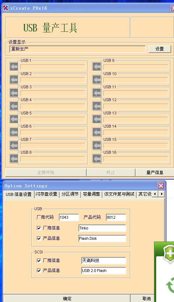Open the 容量调整 tab
This screenshot has height=302, width=174.
(91, 194)
